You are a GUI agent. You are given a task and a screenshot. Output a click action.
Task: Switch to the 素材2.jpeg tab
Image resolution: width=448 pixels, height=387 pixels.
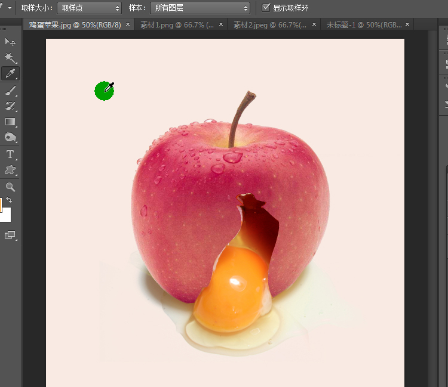(270, 25)
